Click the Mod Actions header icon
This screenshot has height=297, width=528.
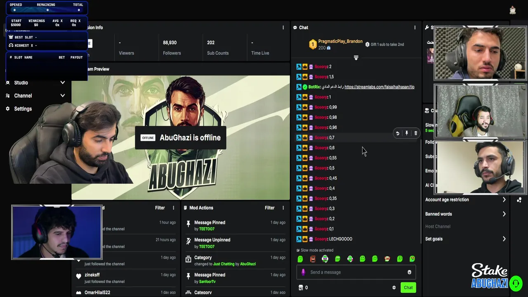pyautogui.click(x=185, y=208)
